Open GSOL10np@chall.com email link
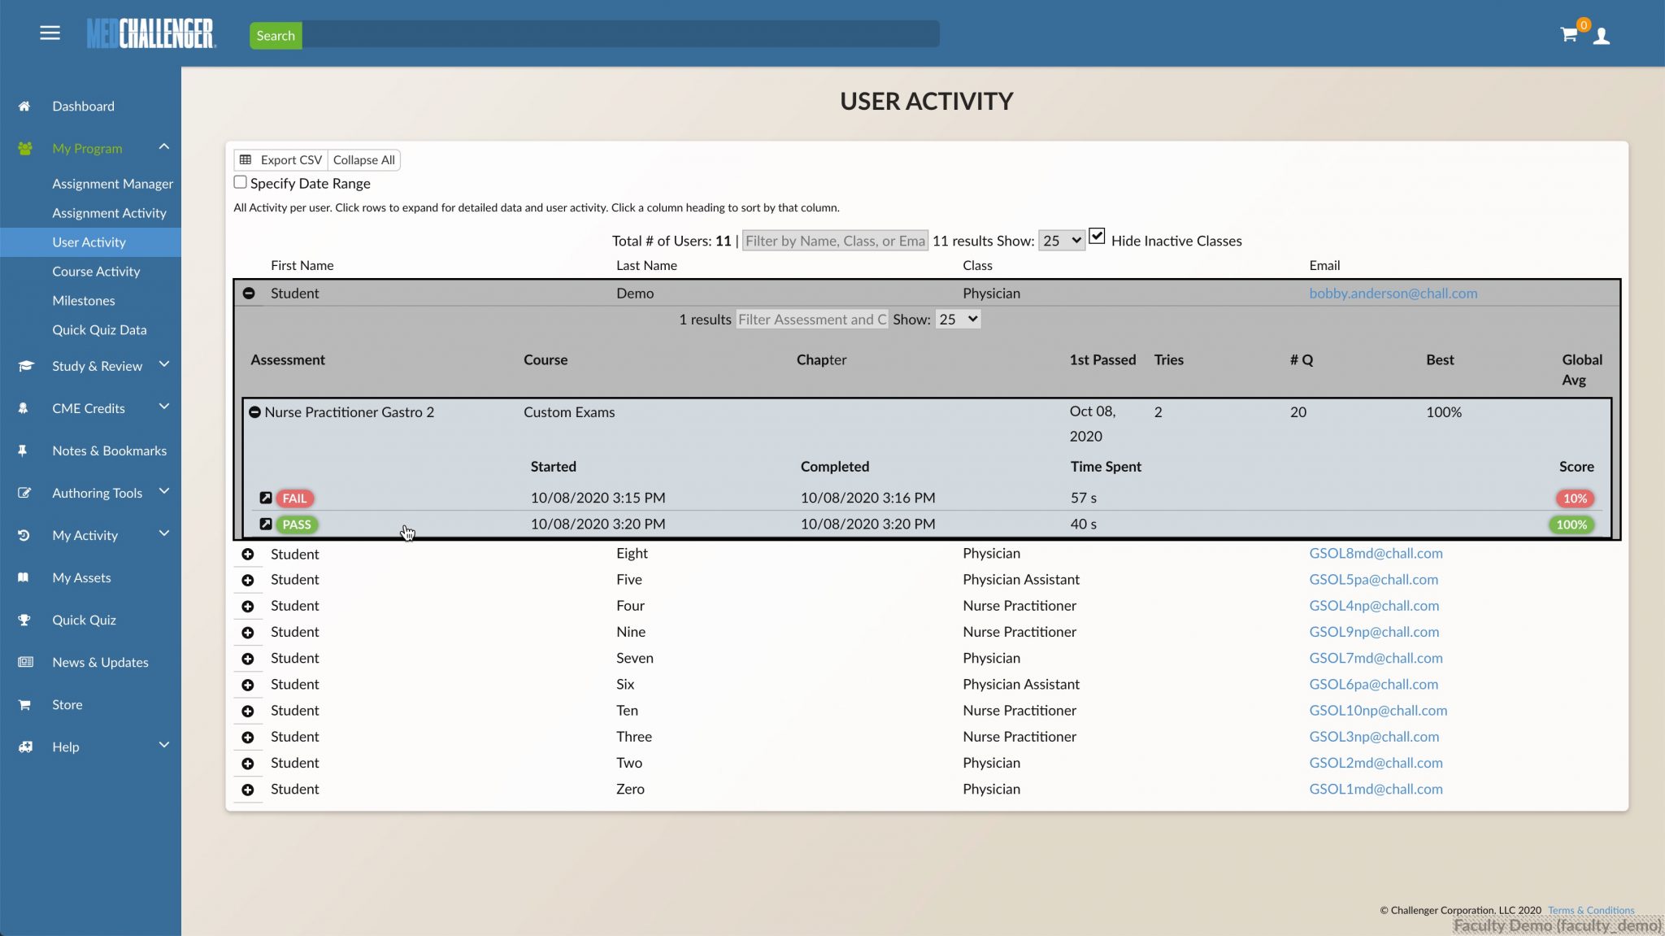1665x936 pixels. coord(1378,711)
